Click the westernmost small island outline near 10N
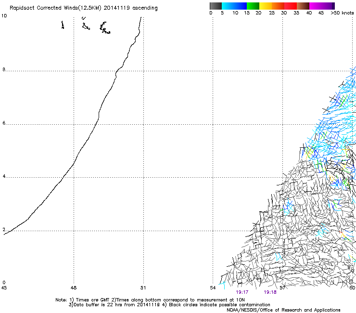This screenshot has height=313, width=356. (x=63, y=25)
